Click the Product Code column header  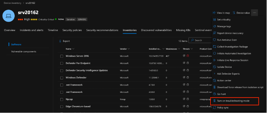click(x=206, y=49)
